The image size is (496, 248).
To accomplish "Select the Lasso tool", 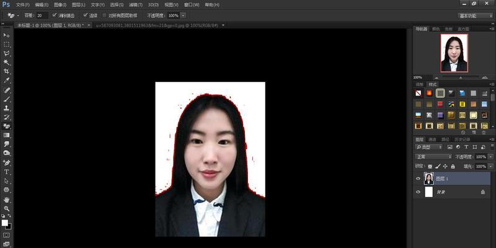I will coord(6,53).
